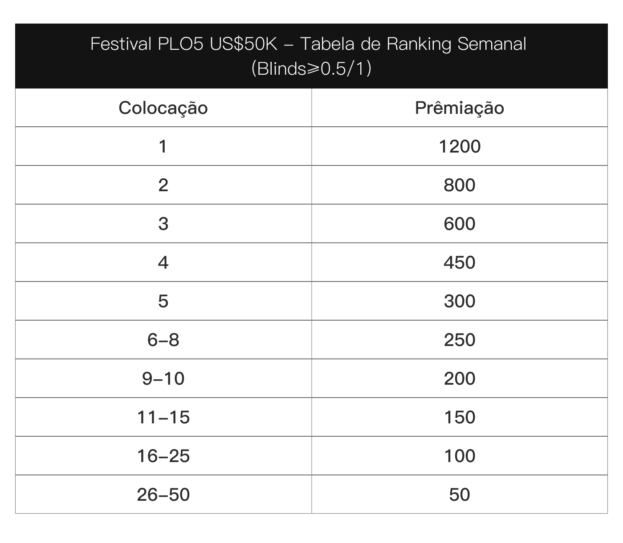Click the 600 prize value
The image size is (623, 543).
[460, 224]
